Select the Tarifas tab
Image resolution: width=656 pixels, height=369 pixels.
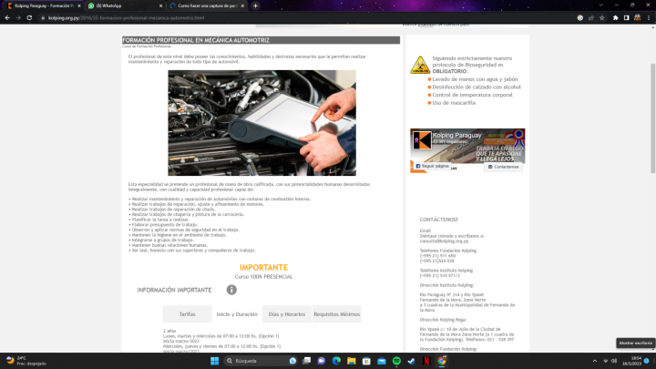(187, 314)
